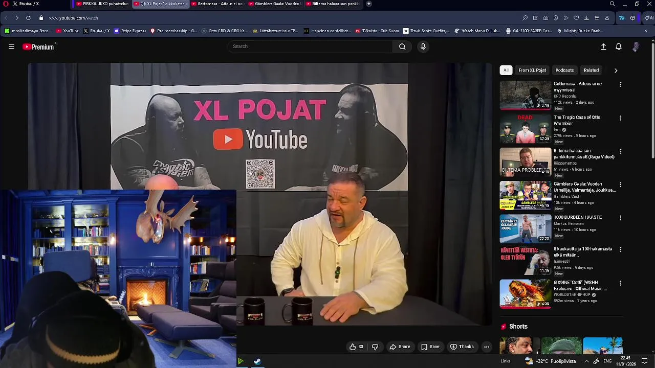Select the All filter chip
Image resolution: width=655 pixels, height=368 pixels.
pos(506,70)
